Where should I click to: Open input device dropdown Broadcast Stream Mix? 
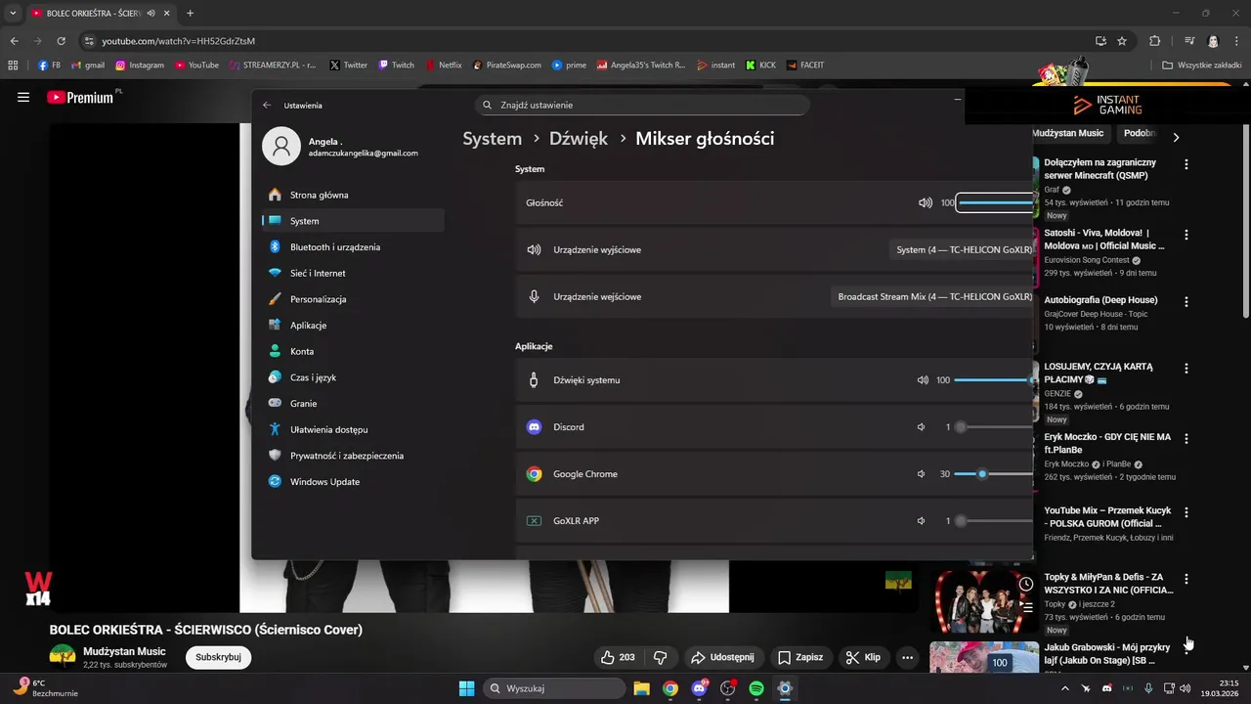[930, 297]
